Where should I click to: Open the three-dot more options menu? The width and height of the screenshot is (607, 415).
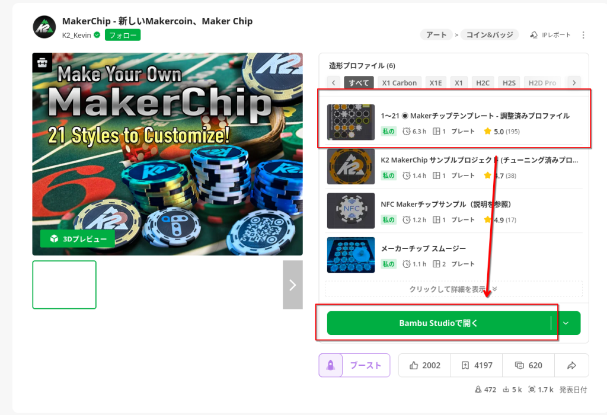pos(583,35)
